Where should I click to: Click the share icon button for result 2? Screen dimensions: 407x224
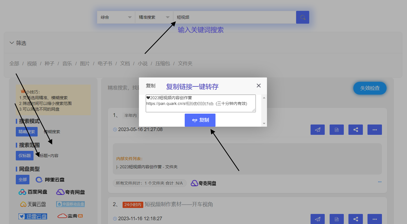pyautogui.click(x=356, y=219)
